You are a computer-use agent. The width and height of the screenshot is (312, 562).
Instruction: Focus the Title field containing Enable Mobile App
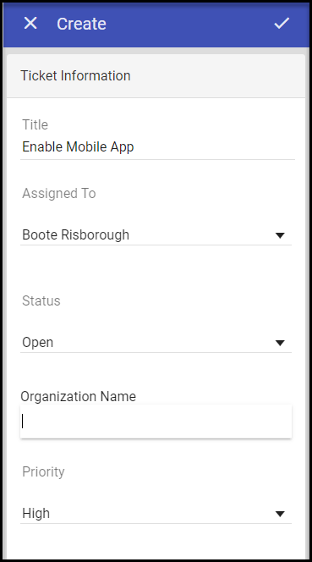tap(157, 147)
